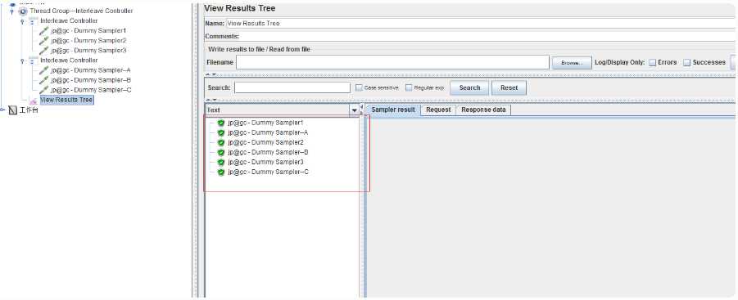The width and height of the screenshot is (738, 300).
Task: Select second Interleave Controller label
Action: (69, 60)
